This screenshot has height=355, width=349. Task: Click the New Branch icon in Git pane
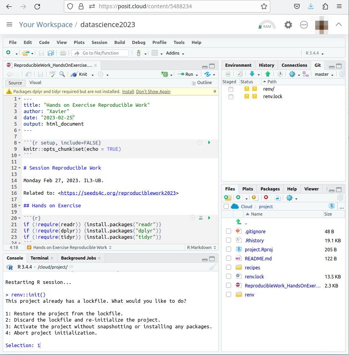pos(306,74)
